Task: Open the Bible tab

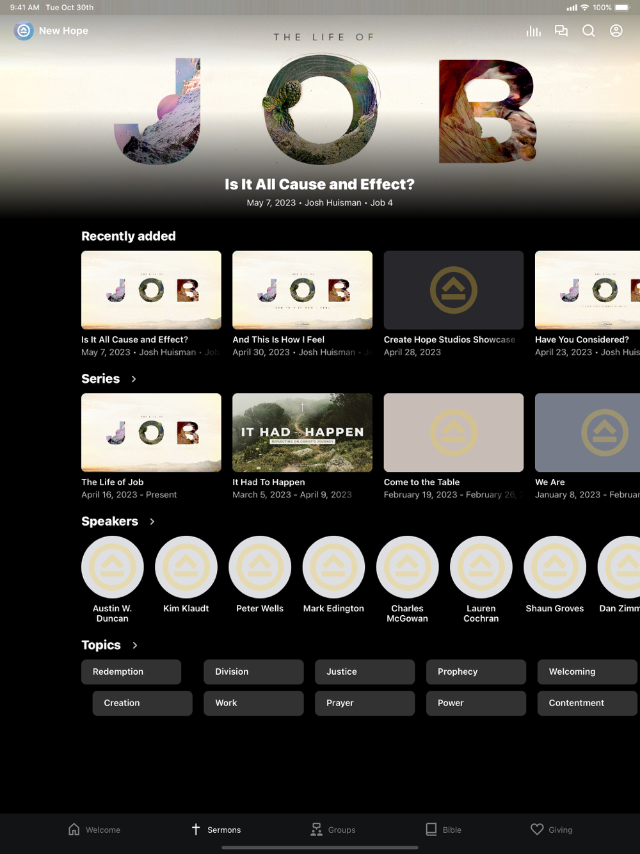Action: 444,830
